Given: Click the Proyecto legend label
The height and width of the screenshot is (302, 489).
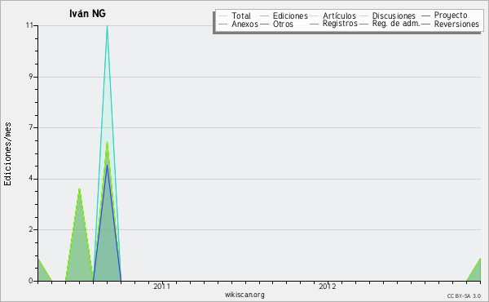Looking at the screenshot, I should pos(451,15).
